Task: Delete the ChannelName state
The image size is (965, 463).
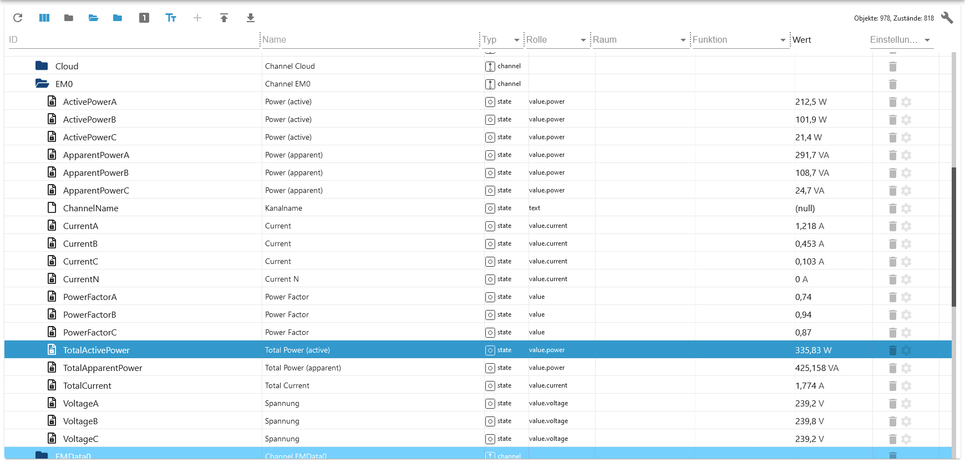Action: click(893, 208)
